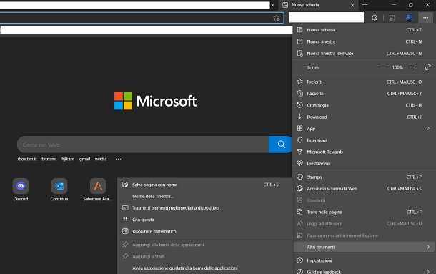Viewport: 436px width, 274px height.
Task: Show more quick links with ellipsis
Action: click(x=118, y=159)
